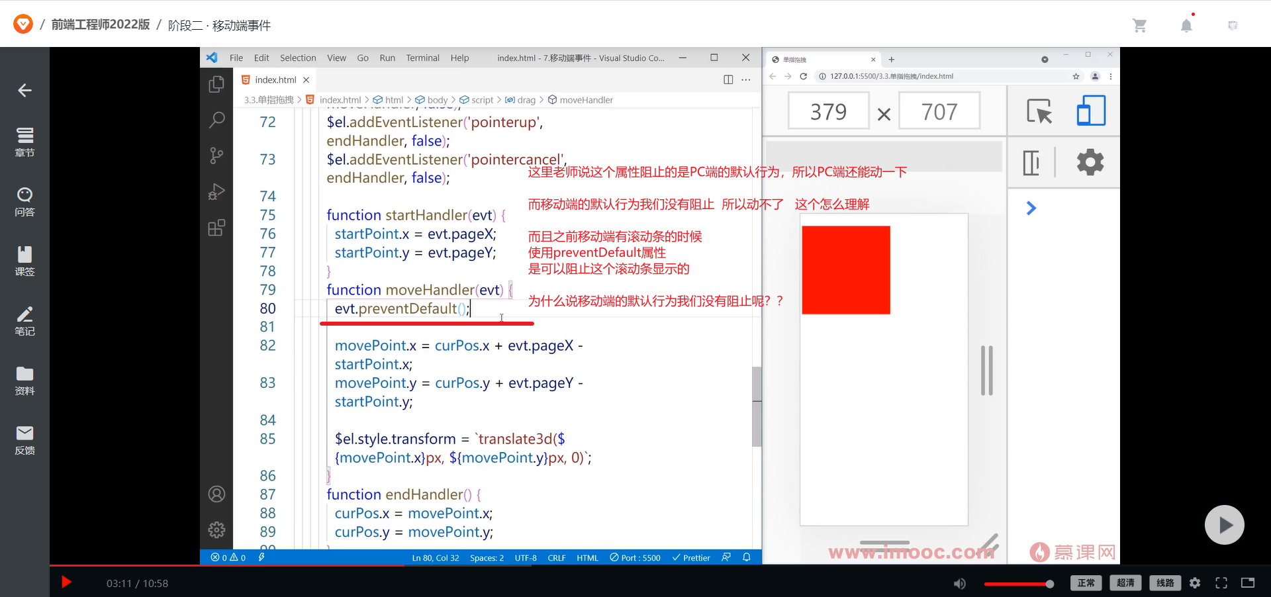Open the shopping cart
This screenshot has height=597, width=1271.
pyautogui.click(x=1139, y=25)
